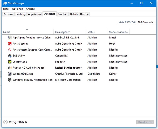The width and height of the screenshot is (158, 129).
Task: Minimize the Task-Manager window
Action: [x=132, y=3]
